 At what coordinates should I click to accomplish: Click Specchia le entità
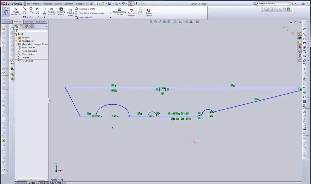pos(85,9)
